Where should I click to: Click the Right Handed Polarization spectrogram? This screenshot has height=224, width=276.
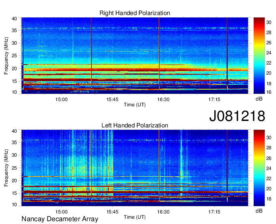[x=135, y=56]
